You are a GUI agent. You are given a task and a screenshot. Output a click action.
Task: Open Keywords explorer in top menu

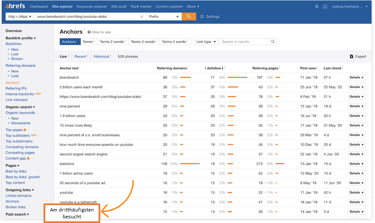click(92, 7)
